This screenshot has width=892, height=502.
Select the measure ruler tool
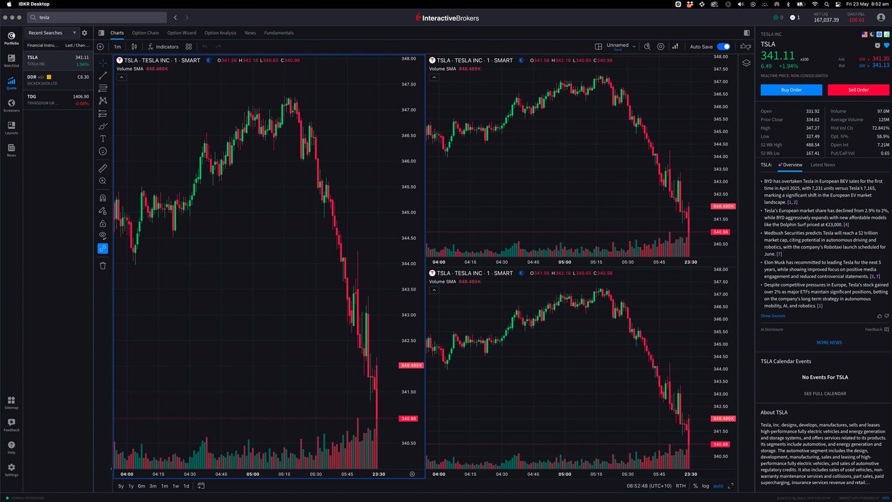[102, 168]
